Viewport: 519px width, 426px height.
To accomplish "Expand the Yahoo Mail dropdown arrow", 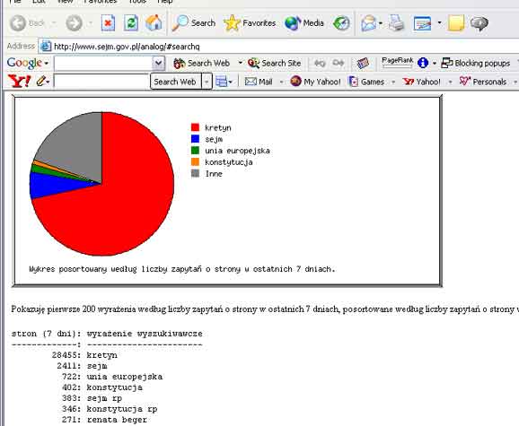I will coord(281,82).
